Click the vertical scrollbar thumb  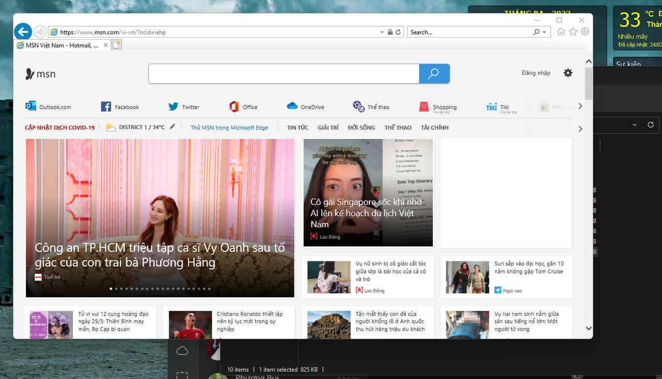pyautogui.click(x=589, y=83)
